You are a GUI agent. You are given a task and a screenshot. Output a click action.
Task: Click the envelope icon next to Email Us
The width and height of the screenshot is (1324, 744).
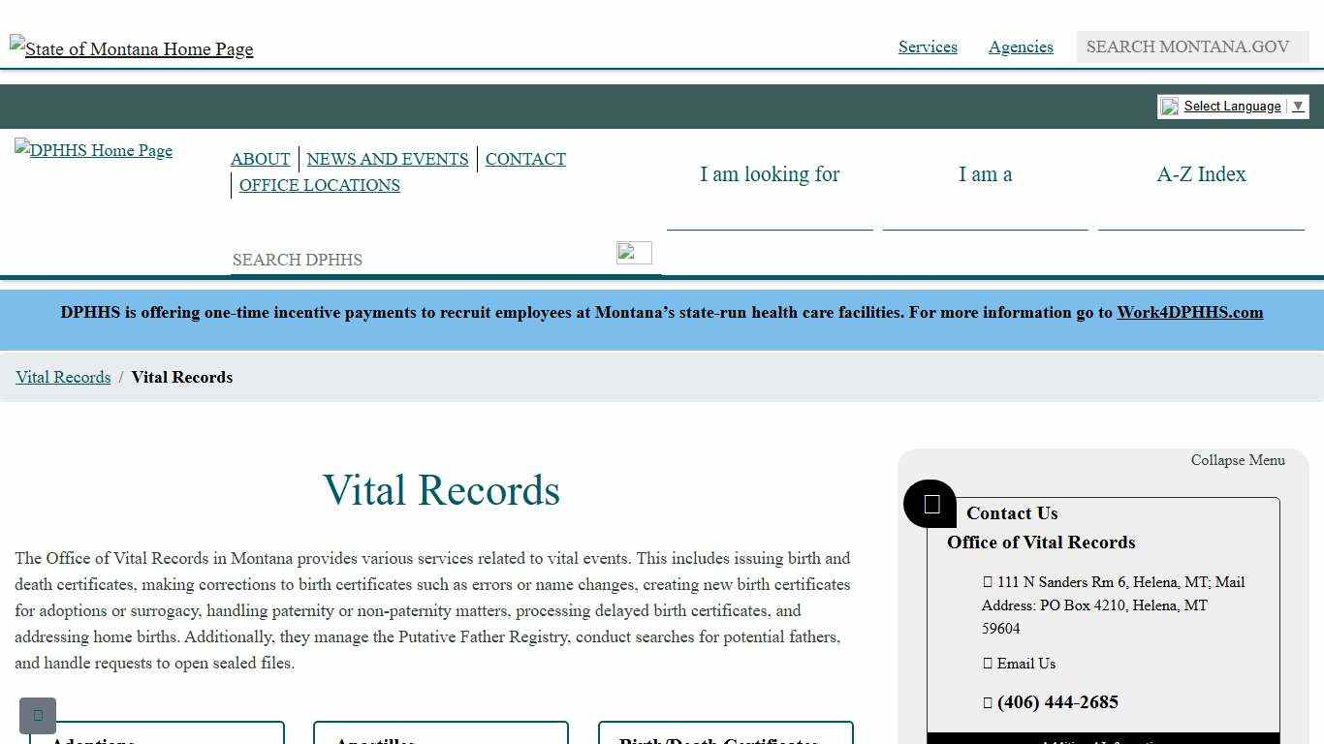(x=989, y=664)
